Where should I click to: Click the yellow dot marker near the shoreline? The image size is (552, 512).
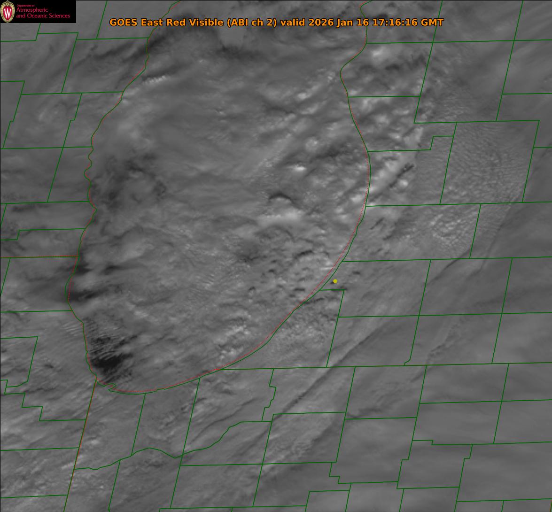(335, 281)
